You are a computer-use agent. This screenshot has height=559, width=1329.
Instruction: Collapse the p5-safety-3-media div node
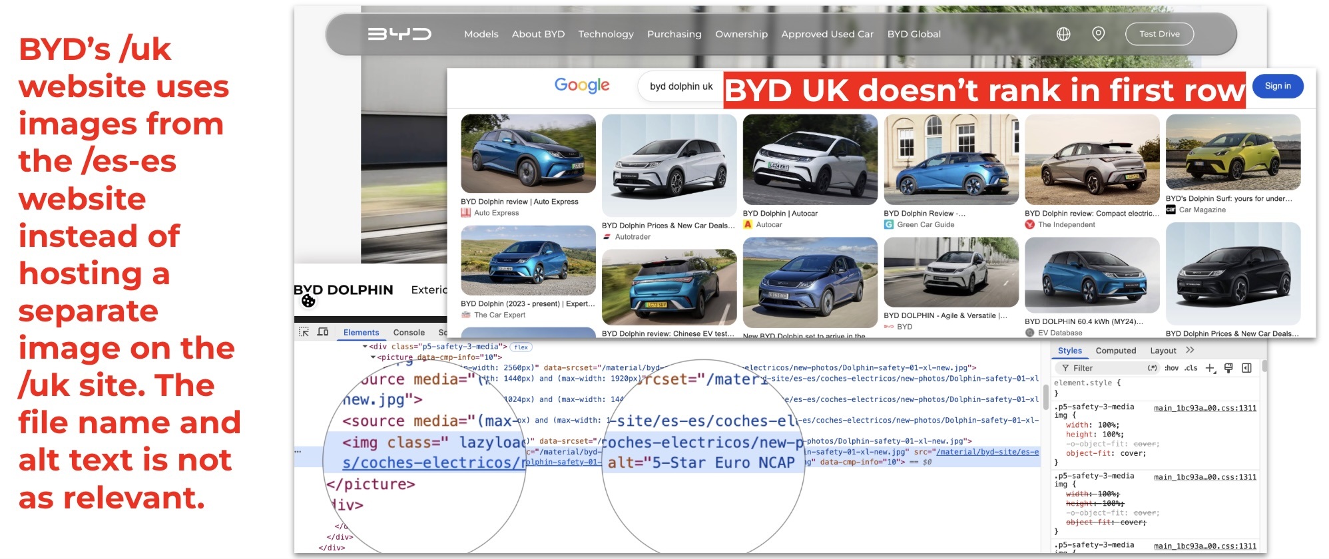(x=365, y=347)
